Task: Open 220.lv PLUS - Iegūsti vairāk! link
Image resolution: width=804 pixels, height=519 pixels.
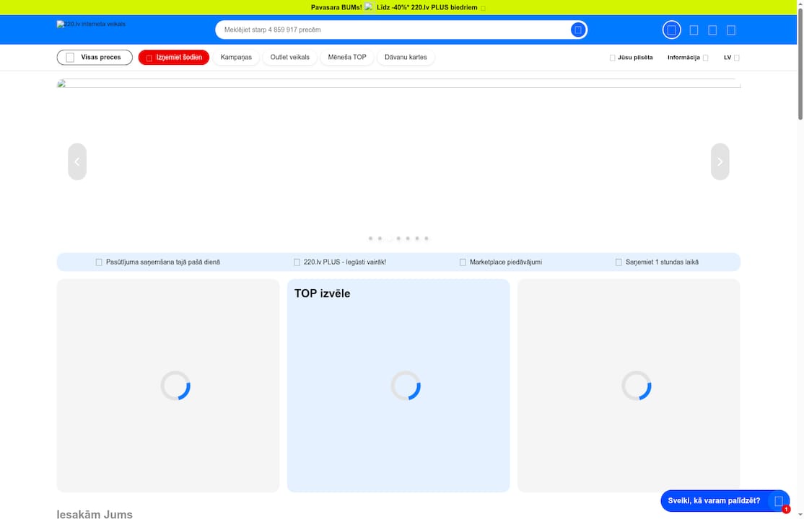Action: [339, 262]
